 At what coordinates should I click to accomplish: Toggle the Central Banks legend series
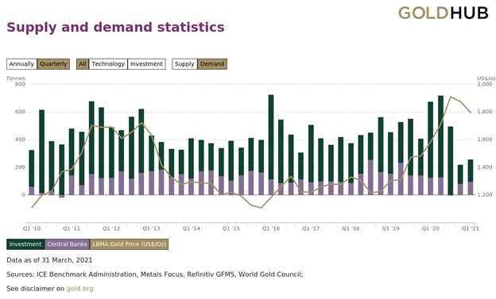(x=67, y=244)
